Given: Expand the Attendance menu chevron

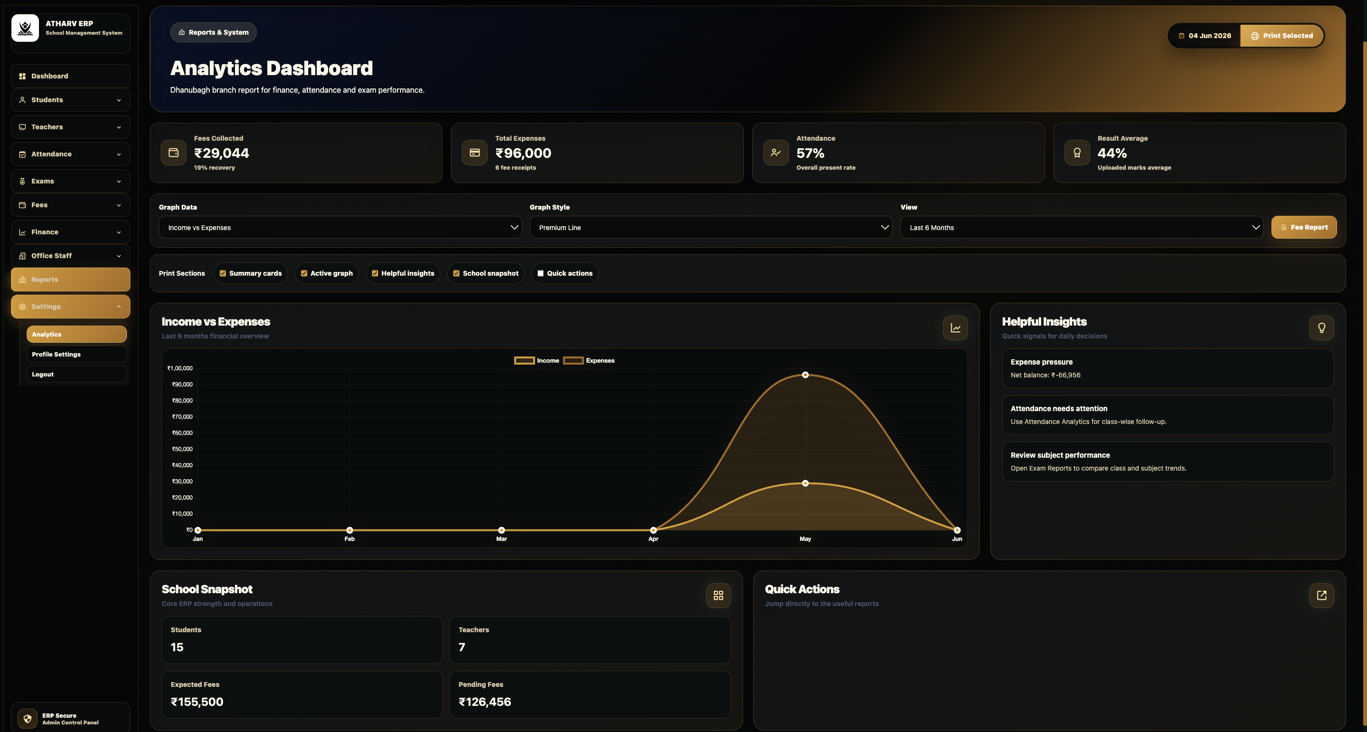Looking at the screenshot, I should 119,154.
